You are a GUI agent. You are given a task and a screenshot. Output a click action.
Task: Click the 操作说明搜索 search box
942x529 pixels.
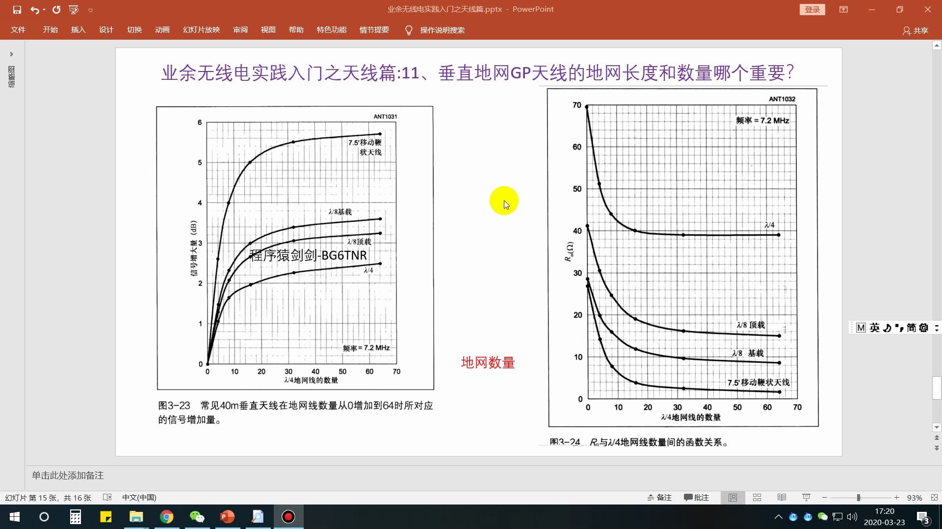click(442, 30)
